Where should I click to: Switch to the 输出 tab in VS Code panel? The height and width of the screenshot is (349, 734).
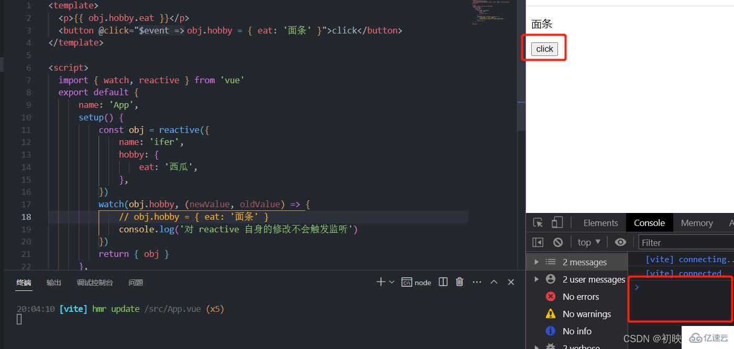click(53, 282)
